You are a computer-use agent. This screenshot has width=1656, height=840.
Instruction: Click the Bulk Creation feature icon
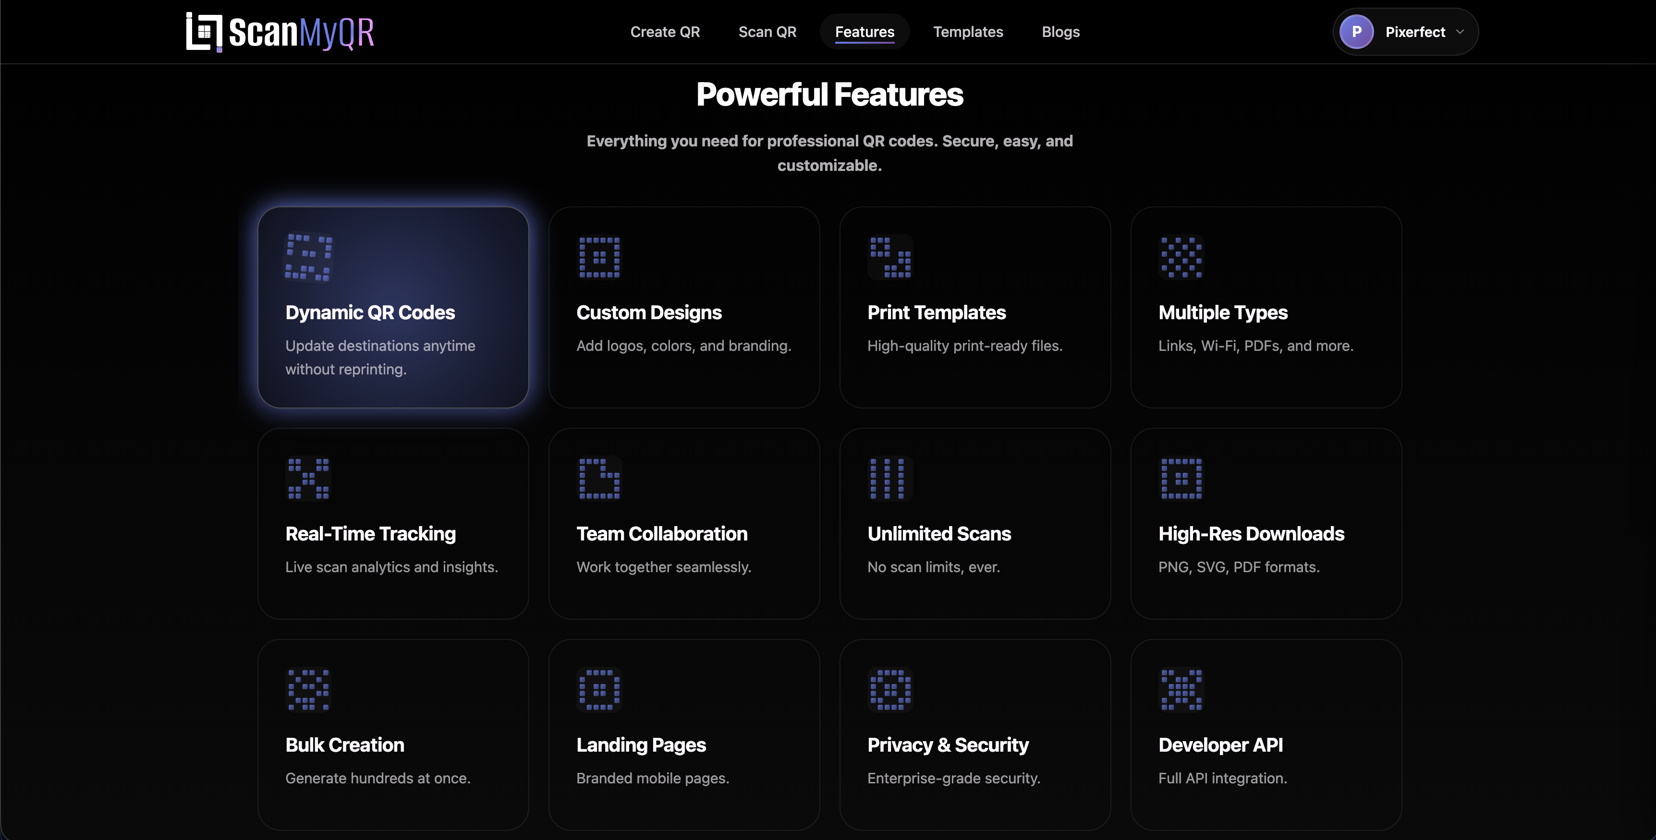point(308,690)
